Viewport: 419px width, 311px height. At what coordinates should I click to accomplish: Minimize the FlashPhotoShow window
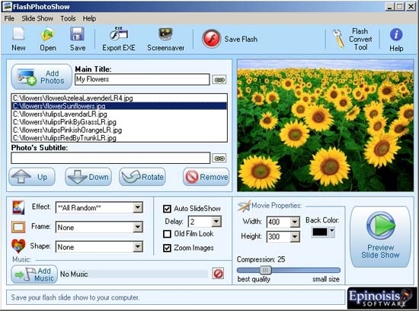390,7
